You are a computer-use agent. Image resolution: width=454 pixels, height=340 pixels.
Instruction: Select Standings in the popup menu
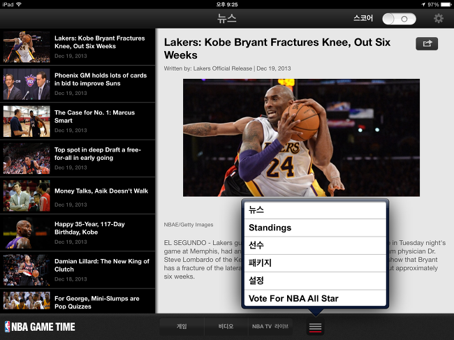tap(315, 228)
